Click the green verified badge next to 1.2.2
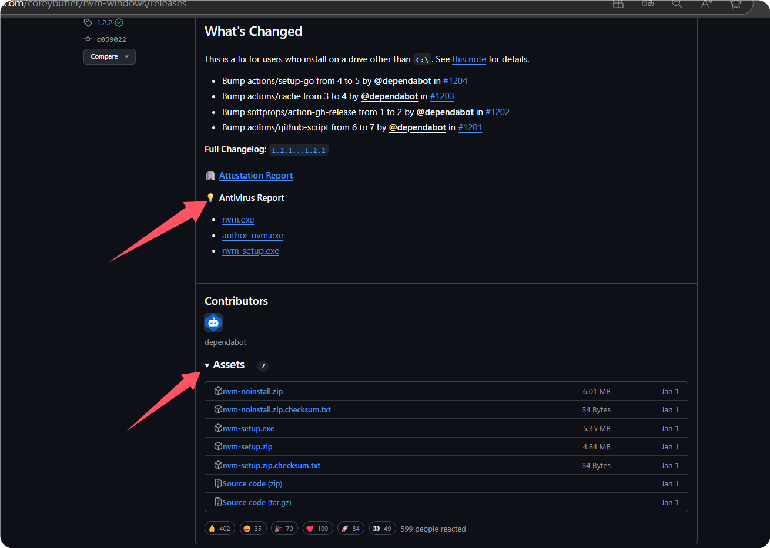The image size is (770, 548). click(x=119, y=23)
